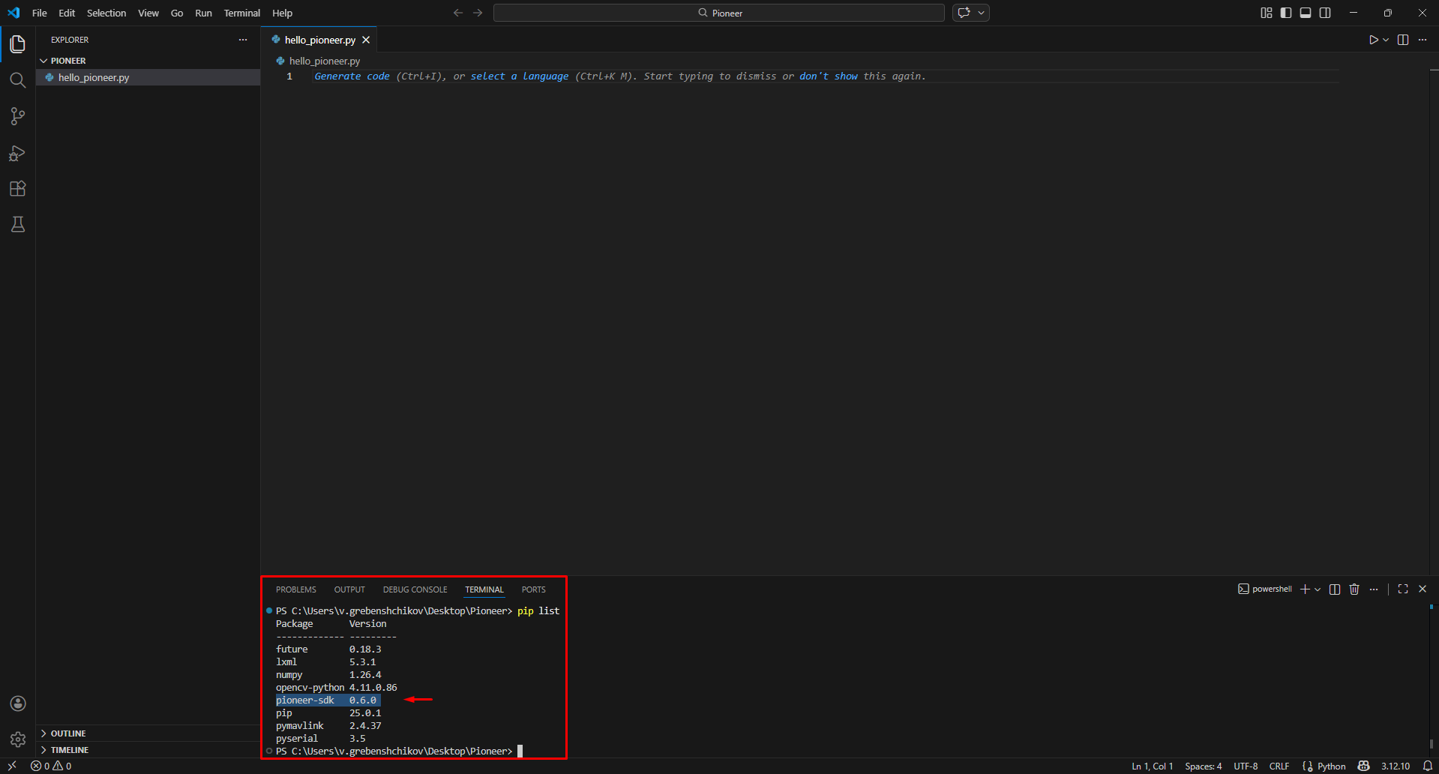The height and width of the screenshot is (774, 1439).
Task: Create a new terminal with plus icon
Action: (x=1305, y=589)
